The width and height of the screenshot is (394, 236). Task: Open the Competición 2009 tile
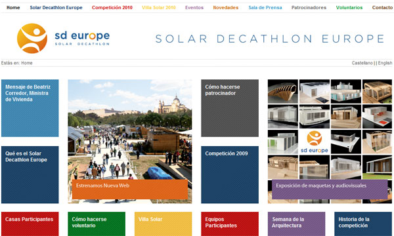[230, 174]
